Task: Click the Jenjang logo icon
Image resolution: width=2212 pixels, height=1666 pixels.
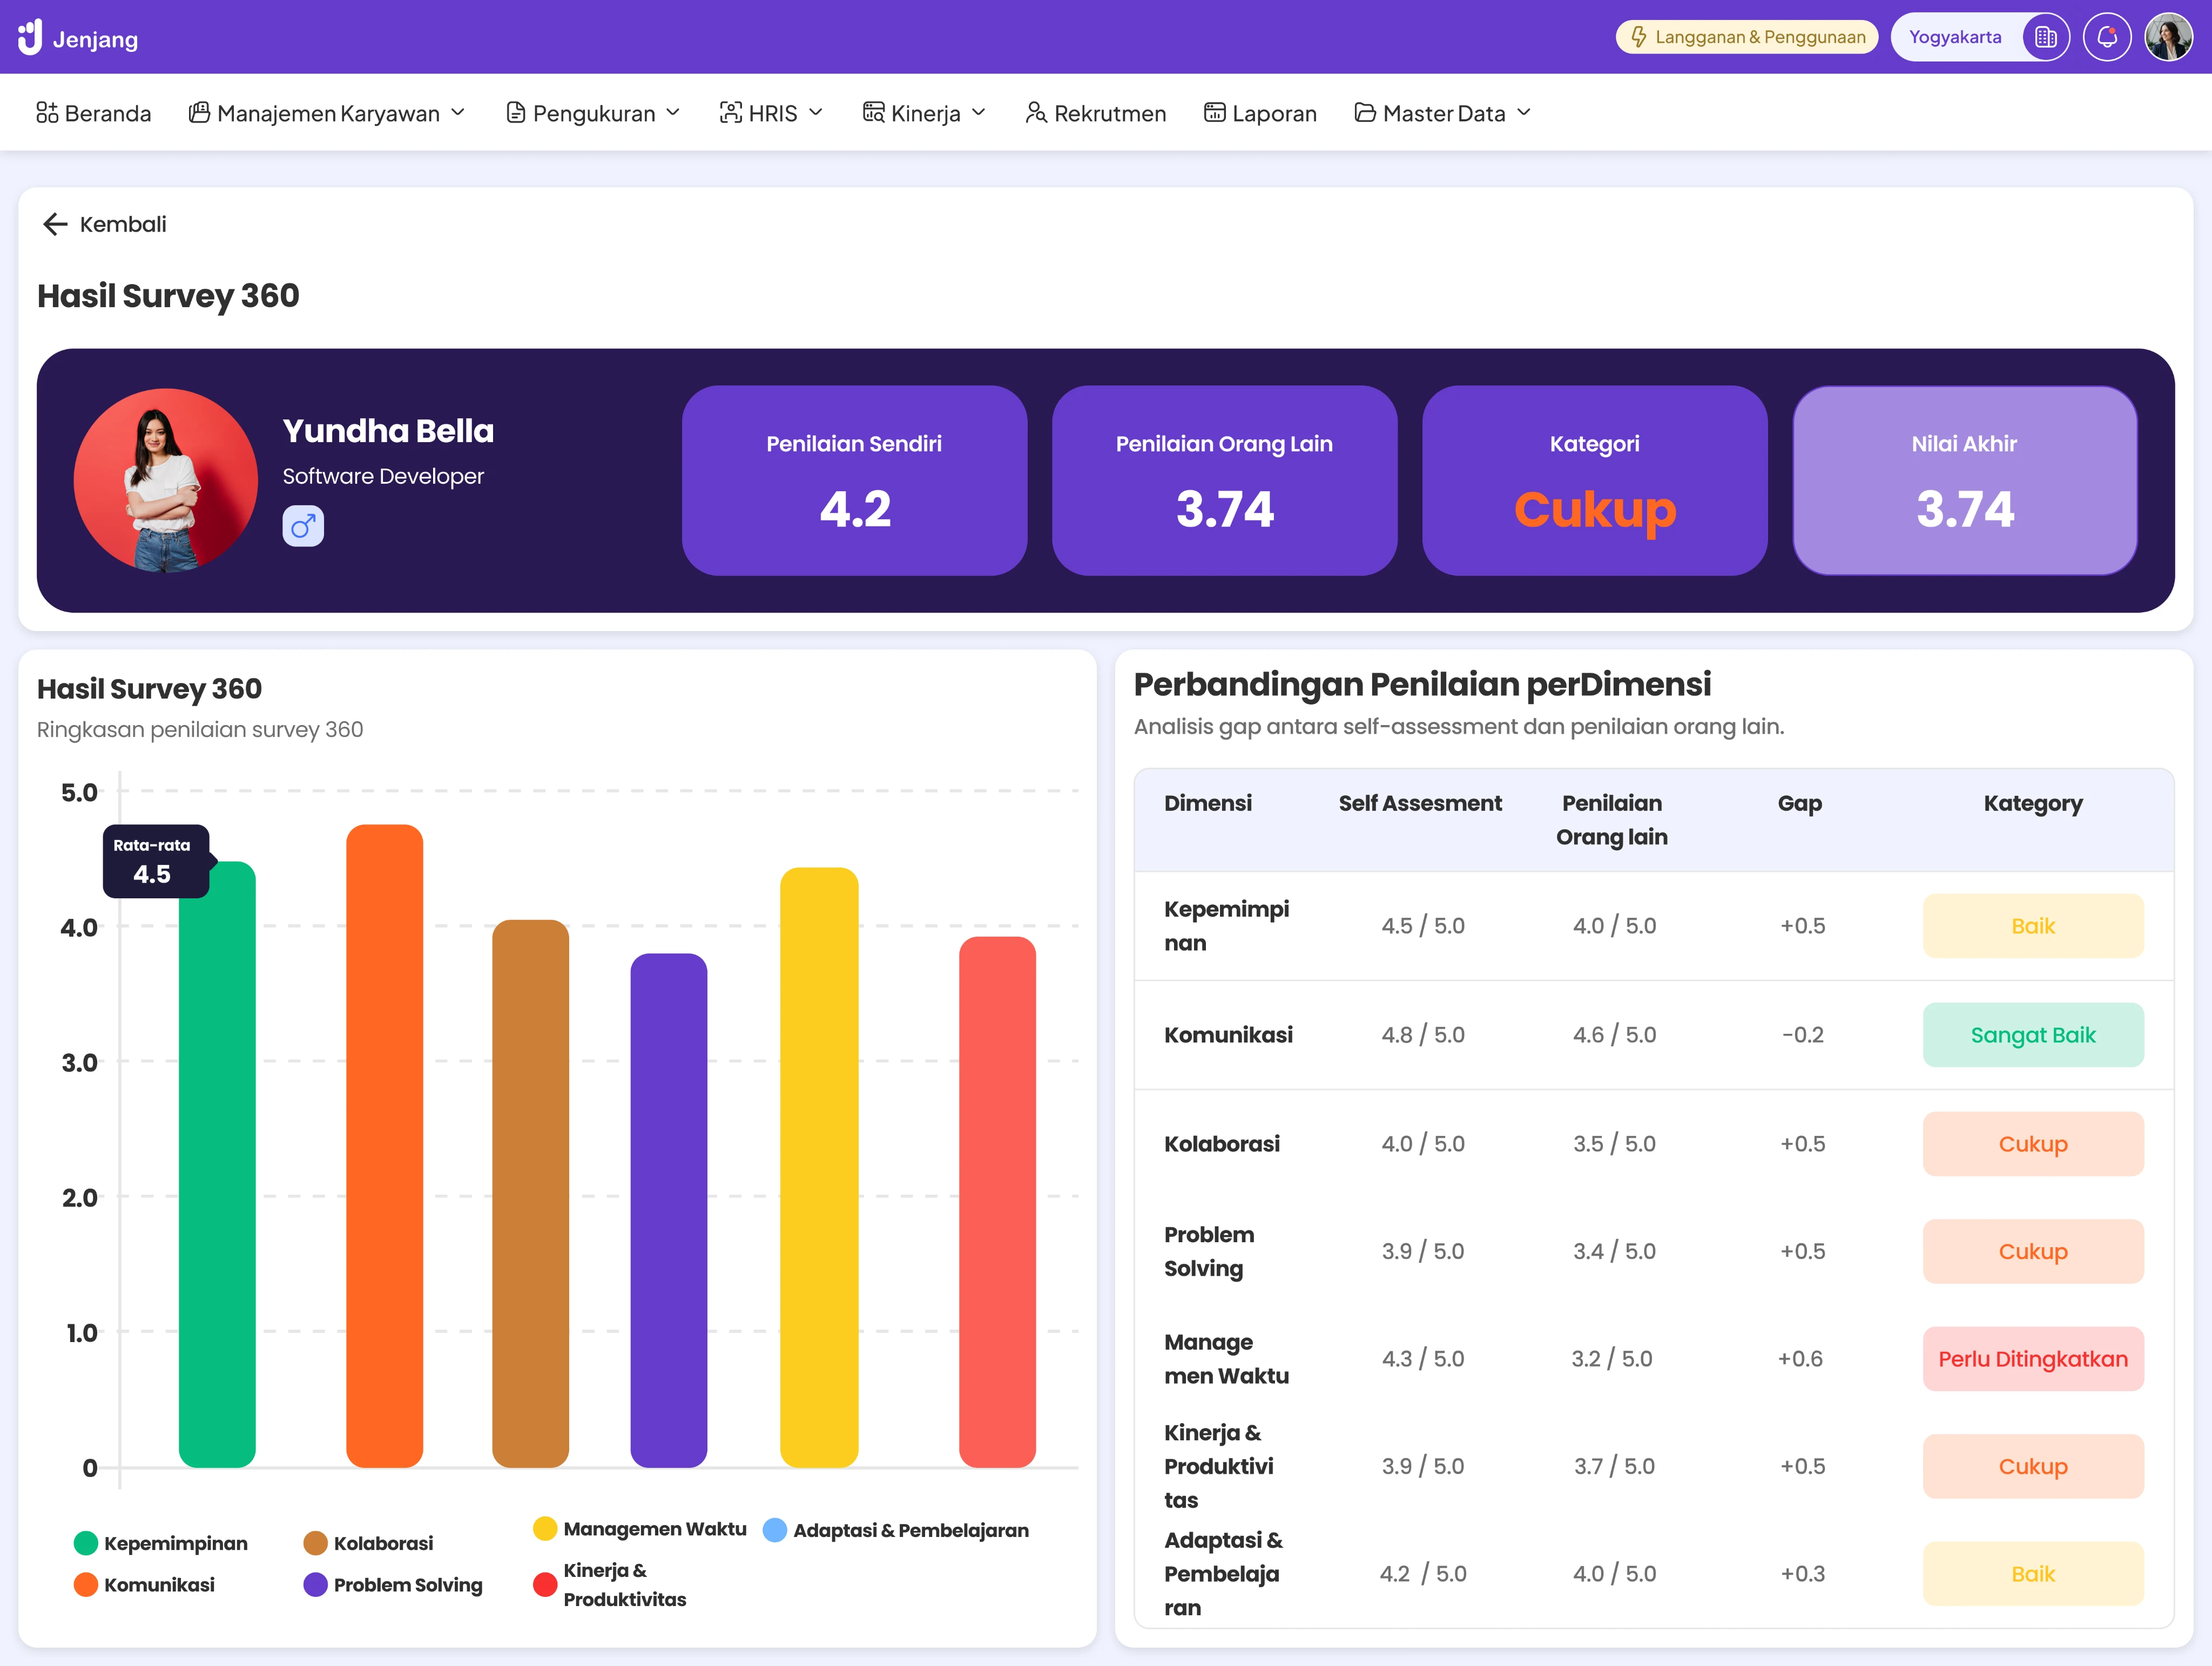Action: coord(30,37)
